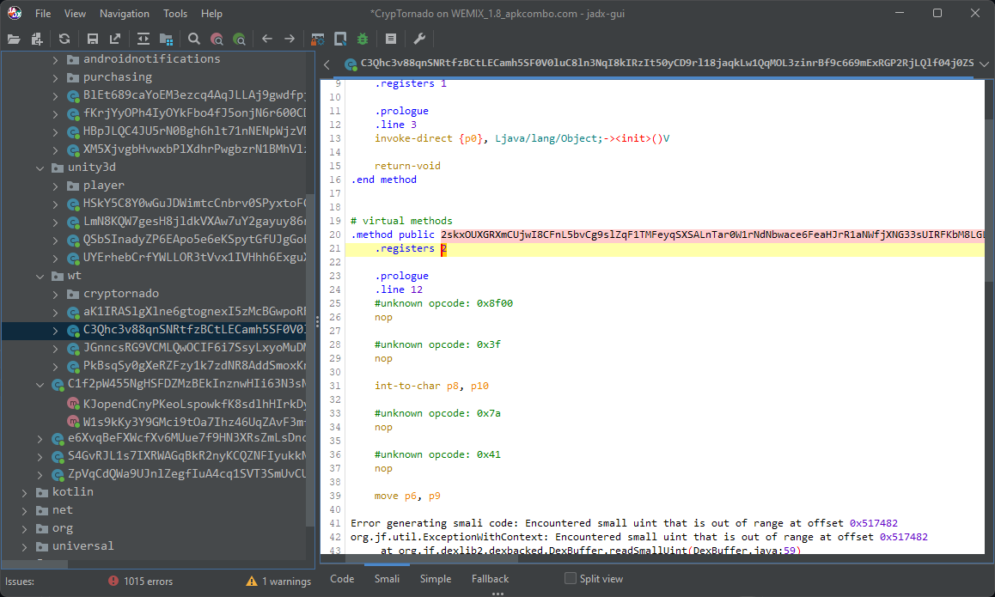Open the class search dialog

[217, 39]
